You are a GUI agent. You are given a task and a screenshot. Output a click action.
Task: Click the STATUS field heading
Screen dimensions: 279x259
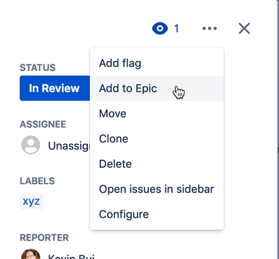point(37,67)
